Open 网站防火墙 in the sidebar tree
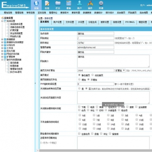 15,36
